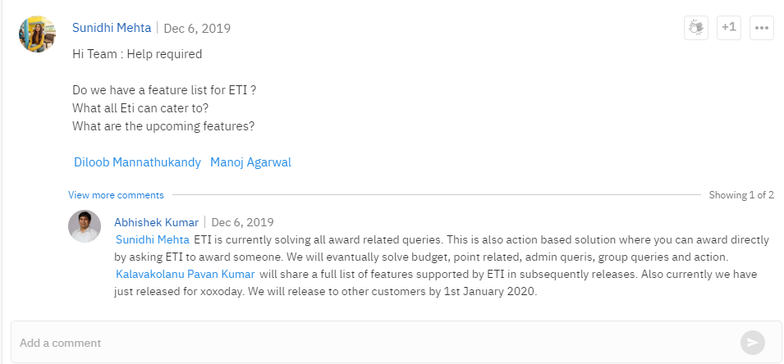This screenshot has height=364, width=784.
Task: Click the Kalavakolanu Pavan Kumar mention
Action: 186,274
